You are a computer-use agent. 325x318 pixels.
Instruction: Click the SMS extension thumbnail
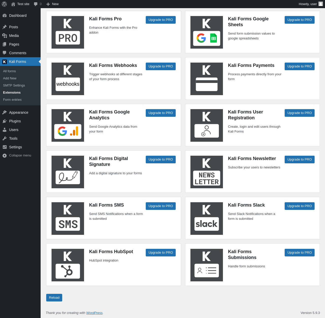(68, 219)
